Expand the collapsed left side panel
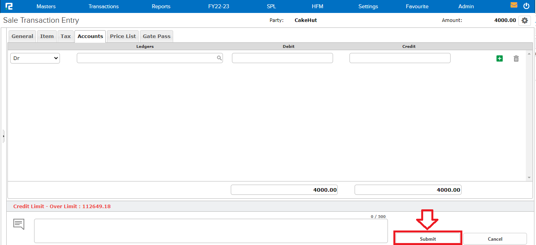 tap(3, 136)
